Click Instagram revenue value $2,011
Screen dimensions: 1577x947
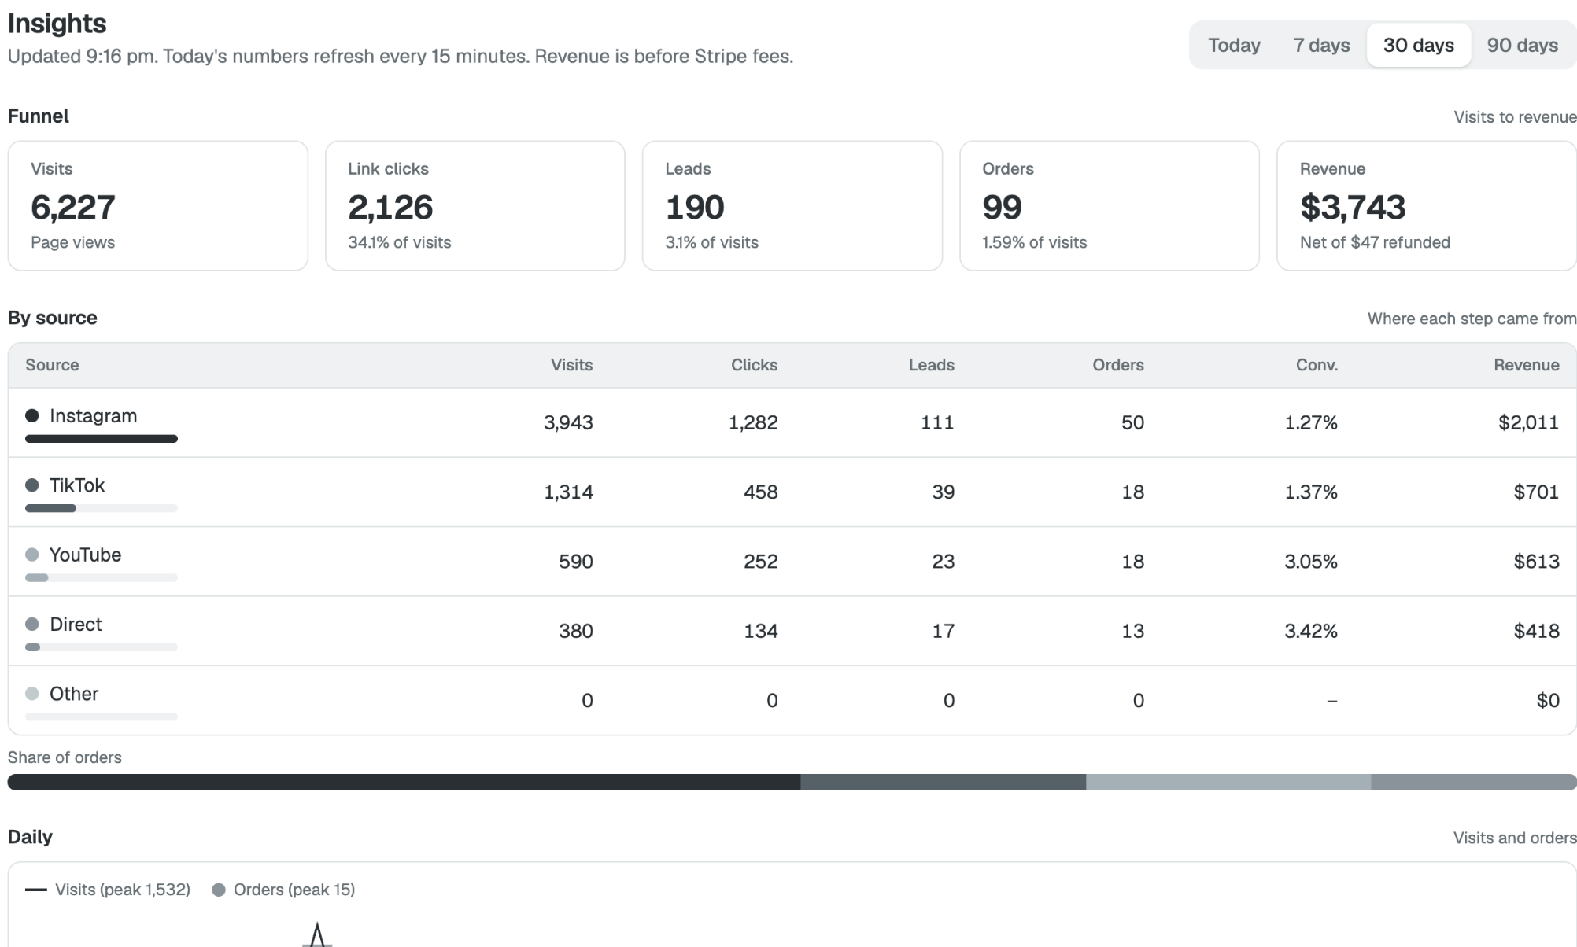click(1528, 422)
